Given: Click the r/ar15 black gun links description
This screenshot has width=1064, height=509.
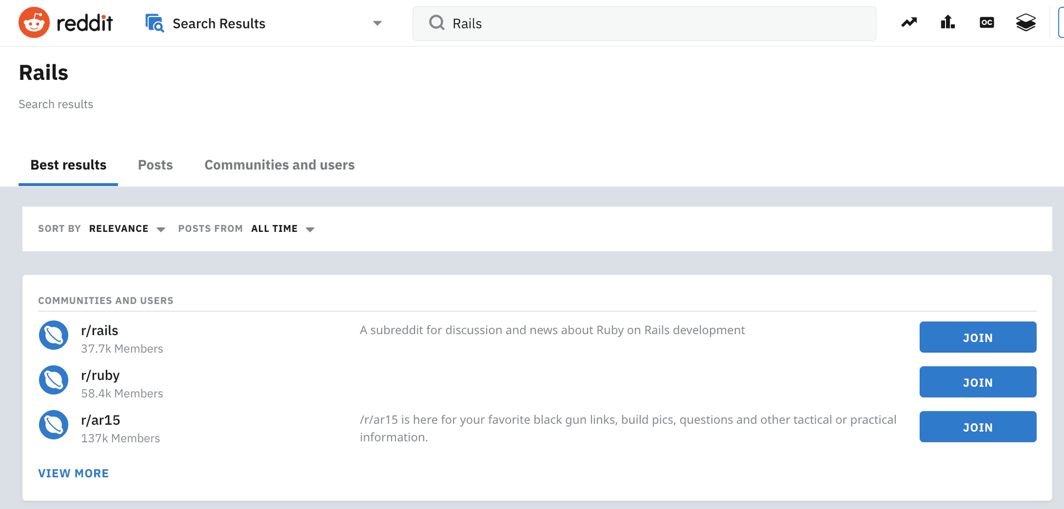Looking at the screenshot, I should coord(628,428).
